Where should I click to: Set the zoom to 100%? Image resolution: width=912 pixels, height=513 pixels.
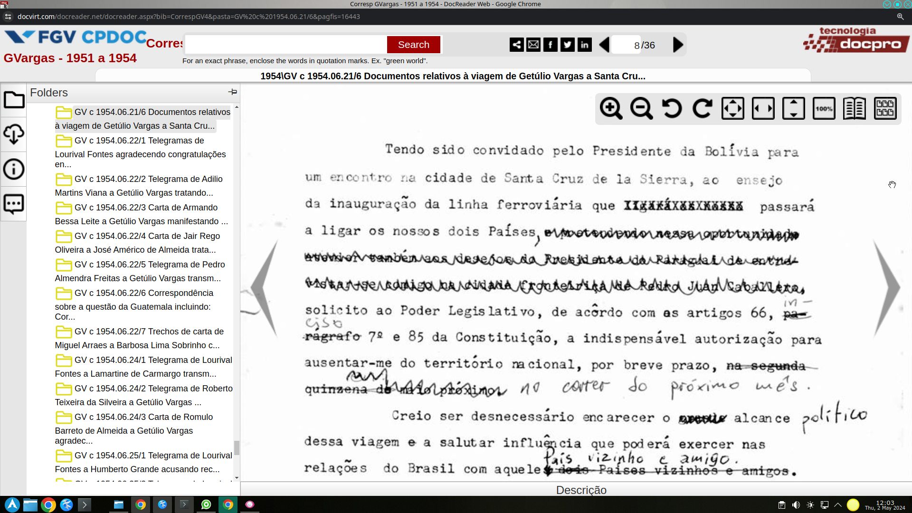pos(824,109)
